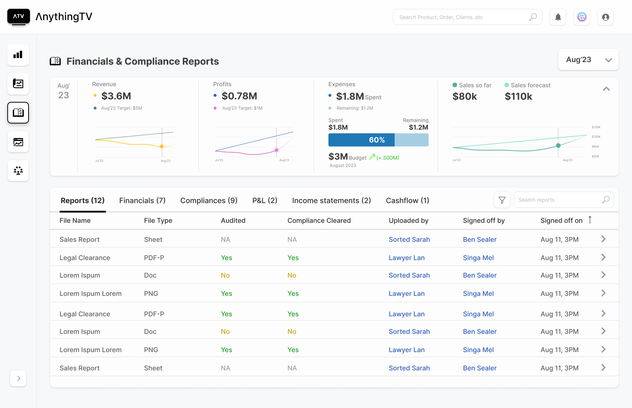Click the Audited column header
Image resolution: width=632 pixels, height=408 pixels.
tap(233, 221)
